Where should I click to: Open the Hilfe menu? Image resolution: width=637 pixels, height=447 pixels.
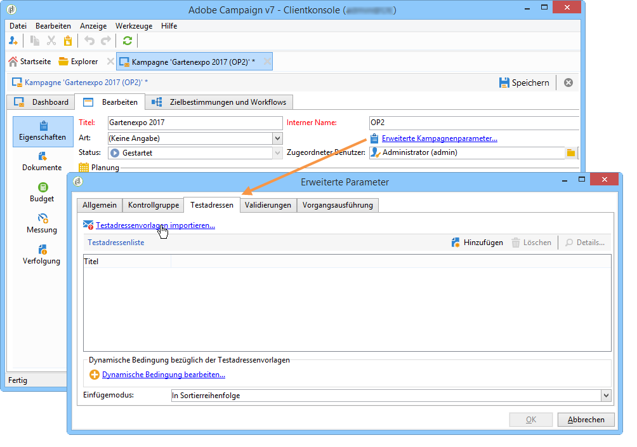(169, 26)
